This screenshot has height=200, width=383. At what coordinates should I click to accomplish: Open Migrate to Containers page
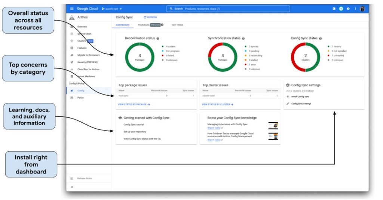pyautogui.click(x=88, y=55)
